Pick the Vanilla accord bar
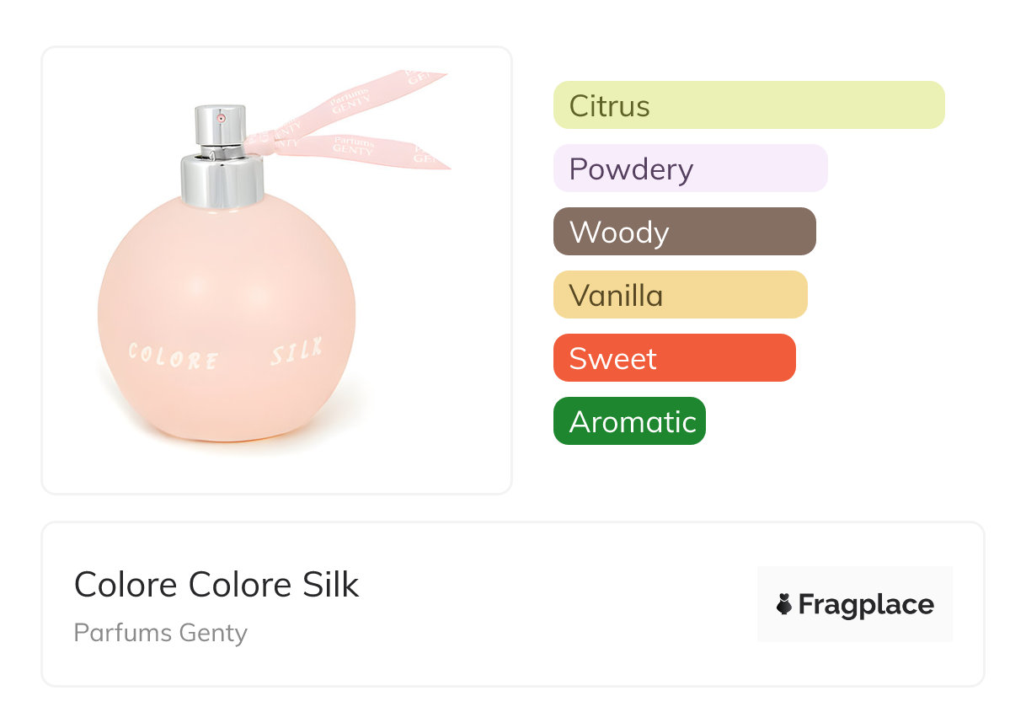Viewport: 1026px width, 728px height. [x=681, y=295]
